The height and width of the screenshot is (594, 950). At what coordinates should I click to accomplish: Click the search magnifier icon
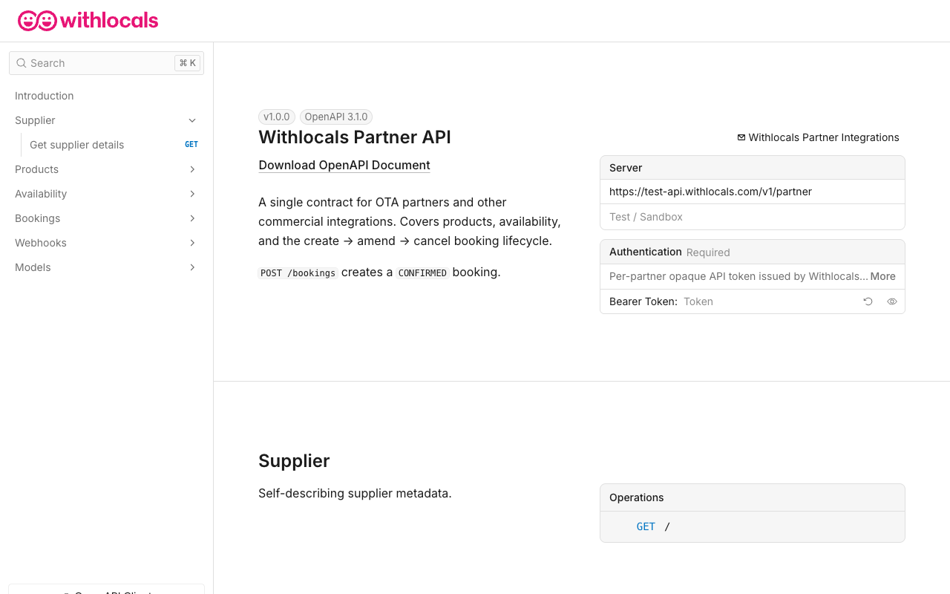[22, 63]
